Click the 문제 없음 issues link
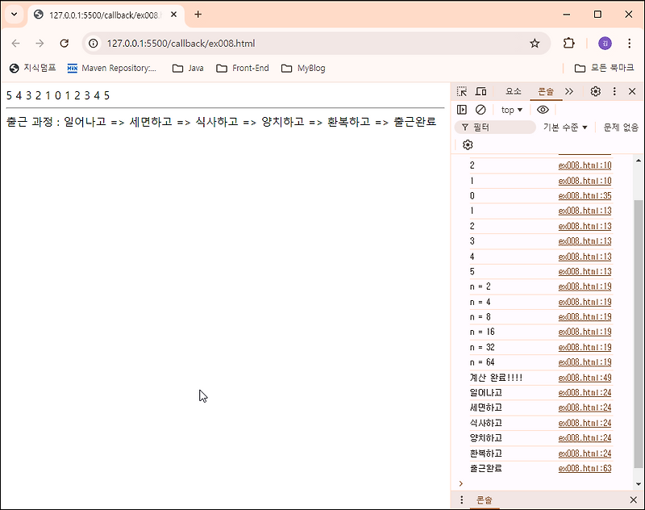Screen dimensions: 645x510 (x=621, y=127)
